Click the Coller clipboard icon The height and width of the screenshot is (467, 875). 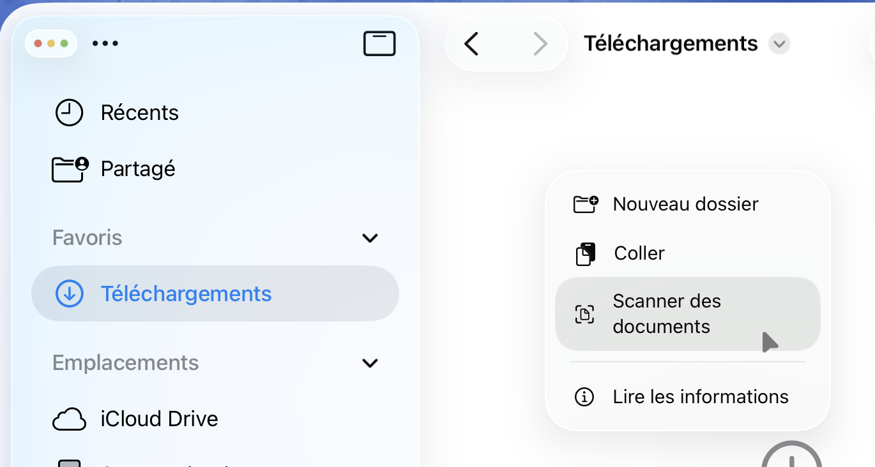[x=586, y=253]
